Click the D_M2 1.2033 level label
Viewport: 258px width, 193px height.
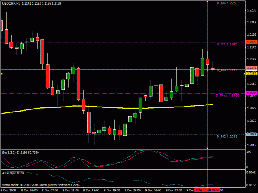tap(227, 137)
